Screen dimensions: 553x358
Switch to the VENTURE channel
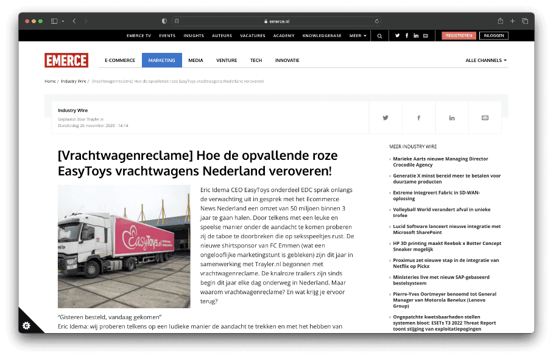[227, 60]
